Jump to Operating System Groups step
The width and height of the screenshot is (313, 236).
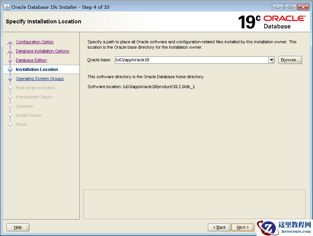point(40,79)
